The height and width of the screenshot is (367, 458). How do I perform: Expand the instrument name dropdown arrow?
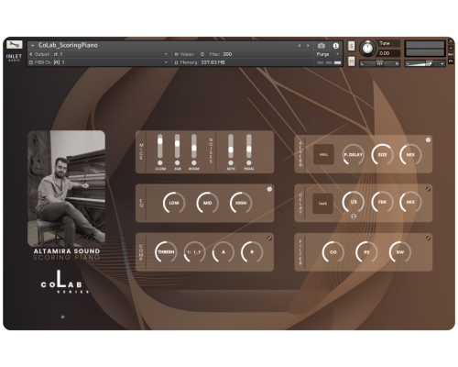click(32, 45)
